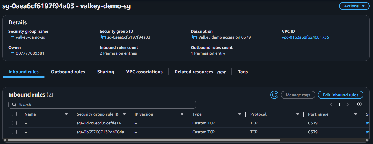The width and height of the screenshot is (373, 144).
Task: Tick checkbox for rule sgr-0b657667132d4064a
Action: pyautogui.click(x=14, y=132)
